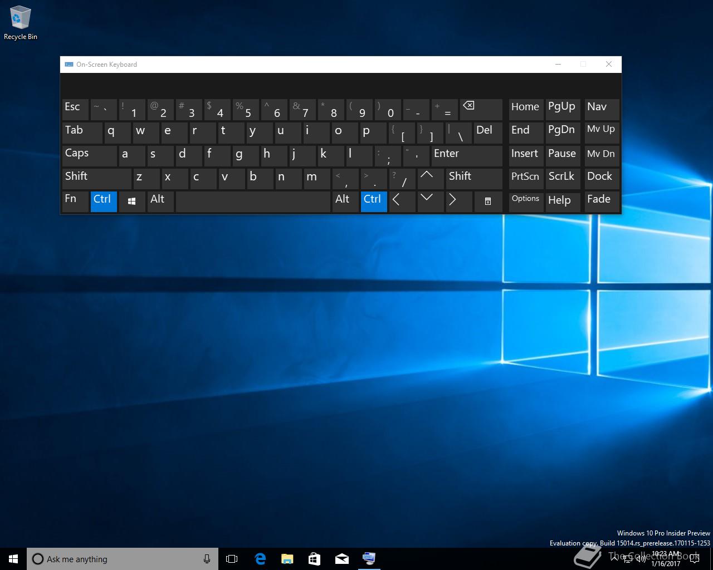Screen dimensions: 713x570
Task: Tap the number 0 key
Action: 388,109
